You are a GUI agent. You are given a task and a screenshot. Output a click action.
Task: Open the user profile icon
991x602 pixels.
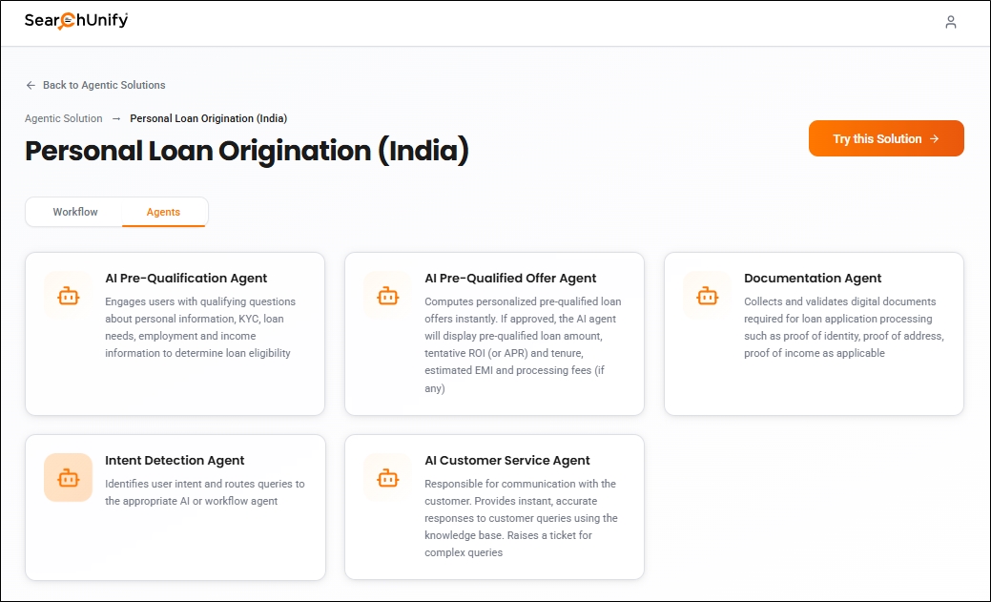click(x=950, y=22)
